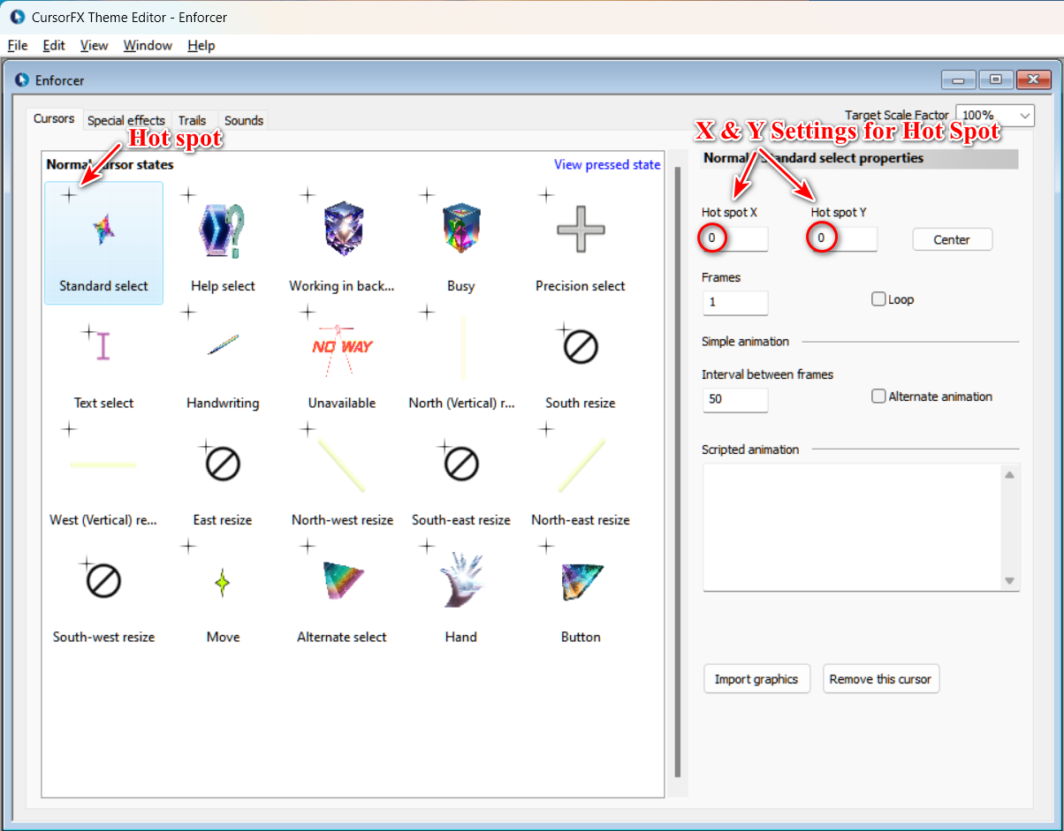The width and height of the screenshot is (1064, 831).
Task: Select the North (Vertical) resize cursor
Action: (x=461, y=360)
